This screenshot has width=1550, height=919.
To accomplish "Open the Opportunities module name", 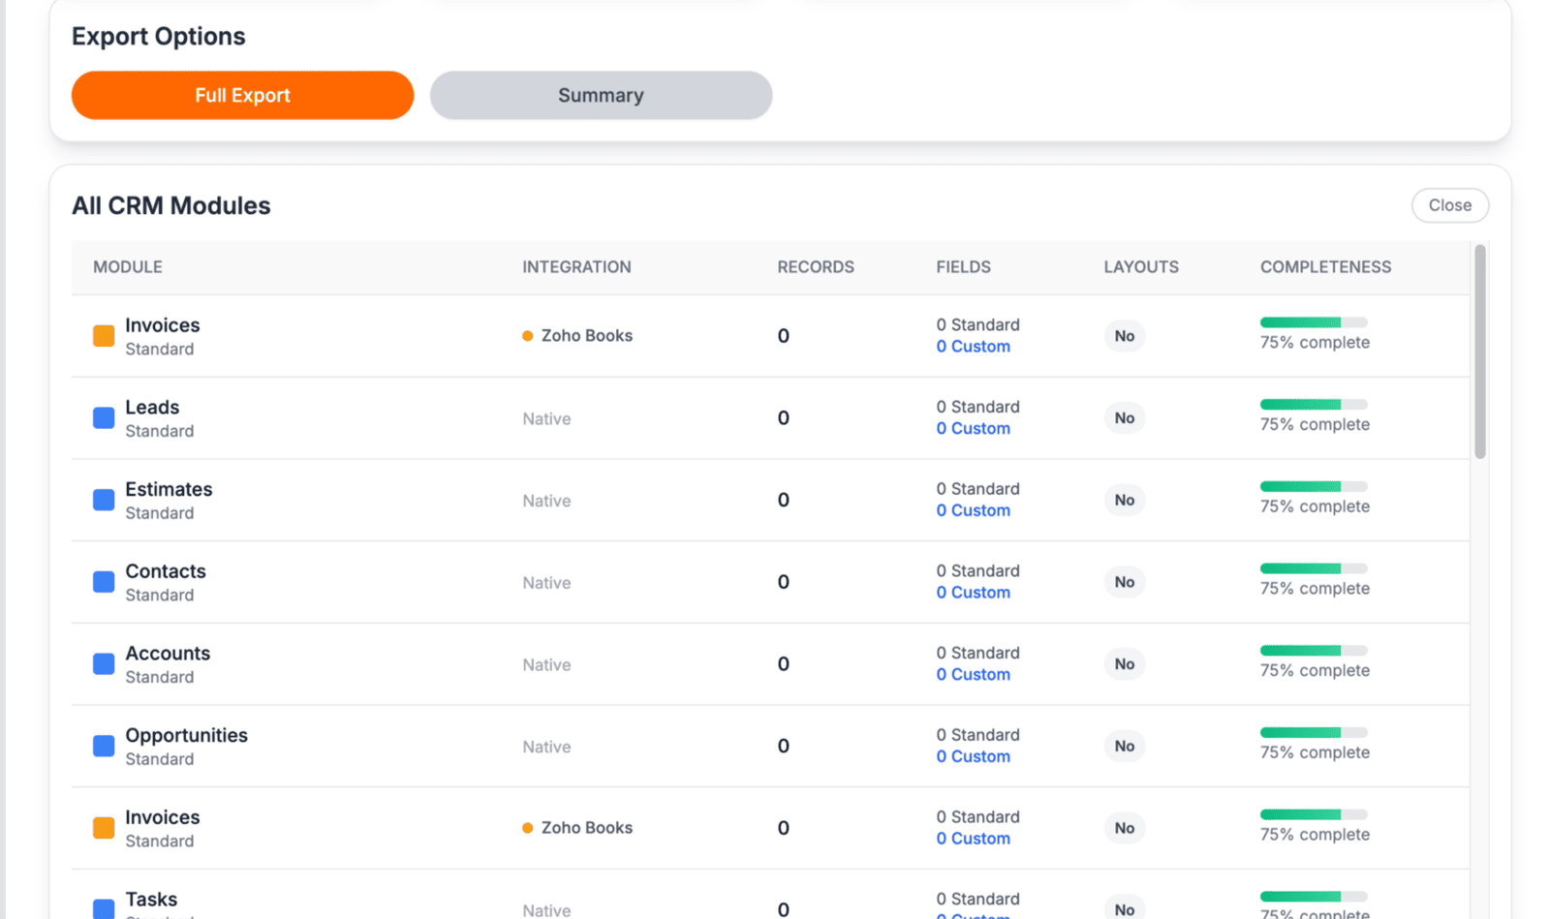I will [x=186, y=735].
